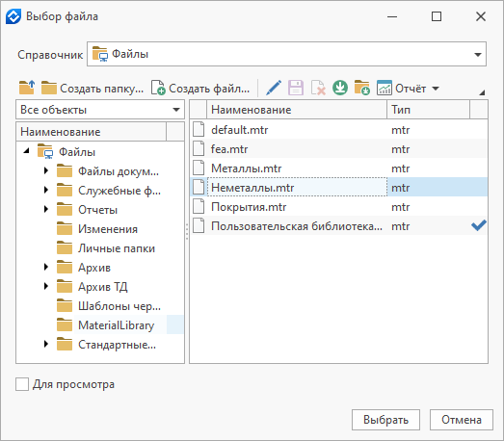This screenshot has height=441, width=504.
Task: Click the Отмена button
Action: pyautogui.click(x=462, y=420)
